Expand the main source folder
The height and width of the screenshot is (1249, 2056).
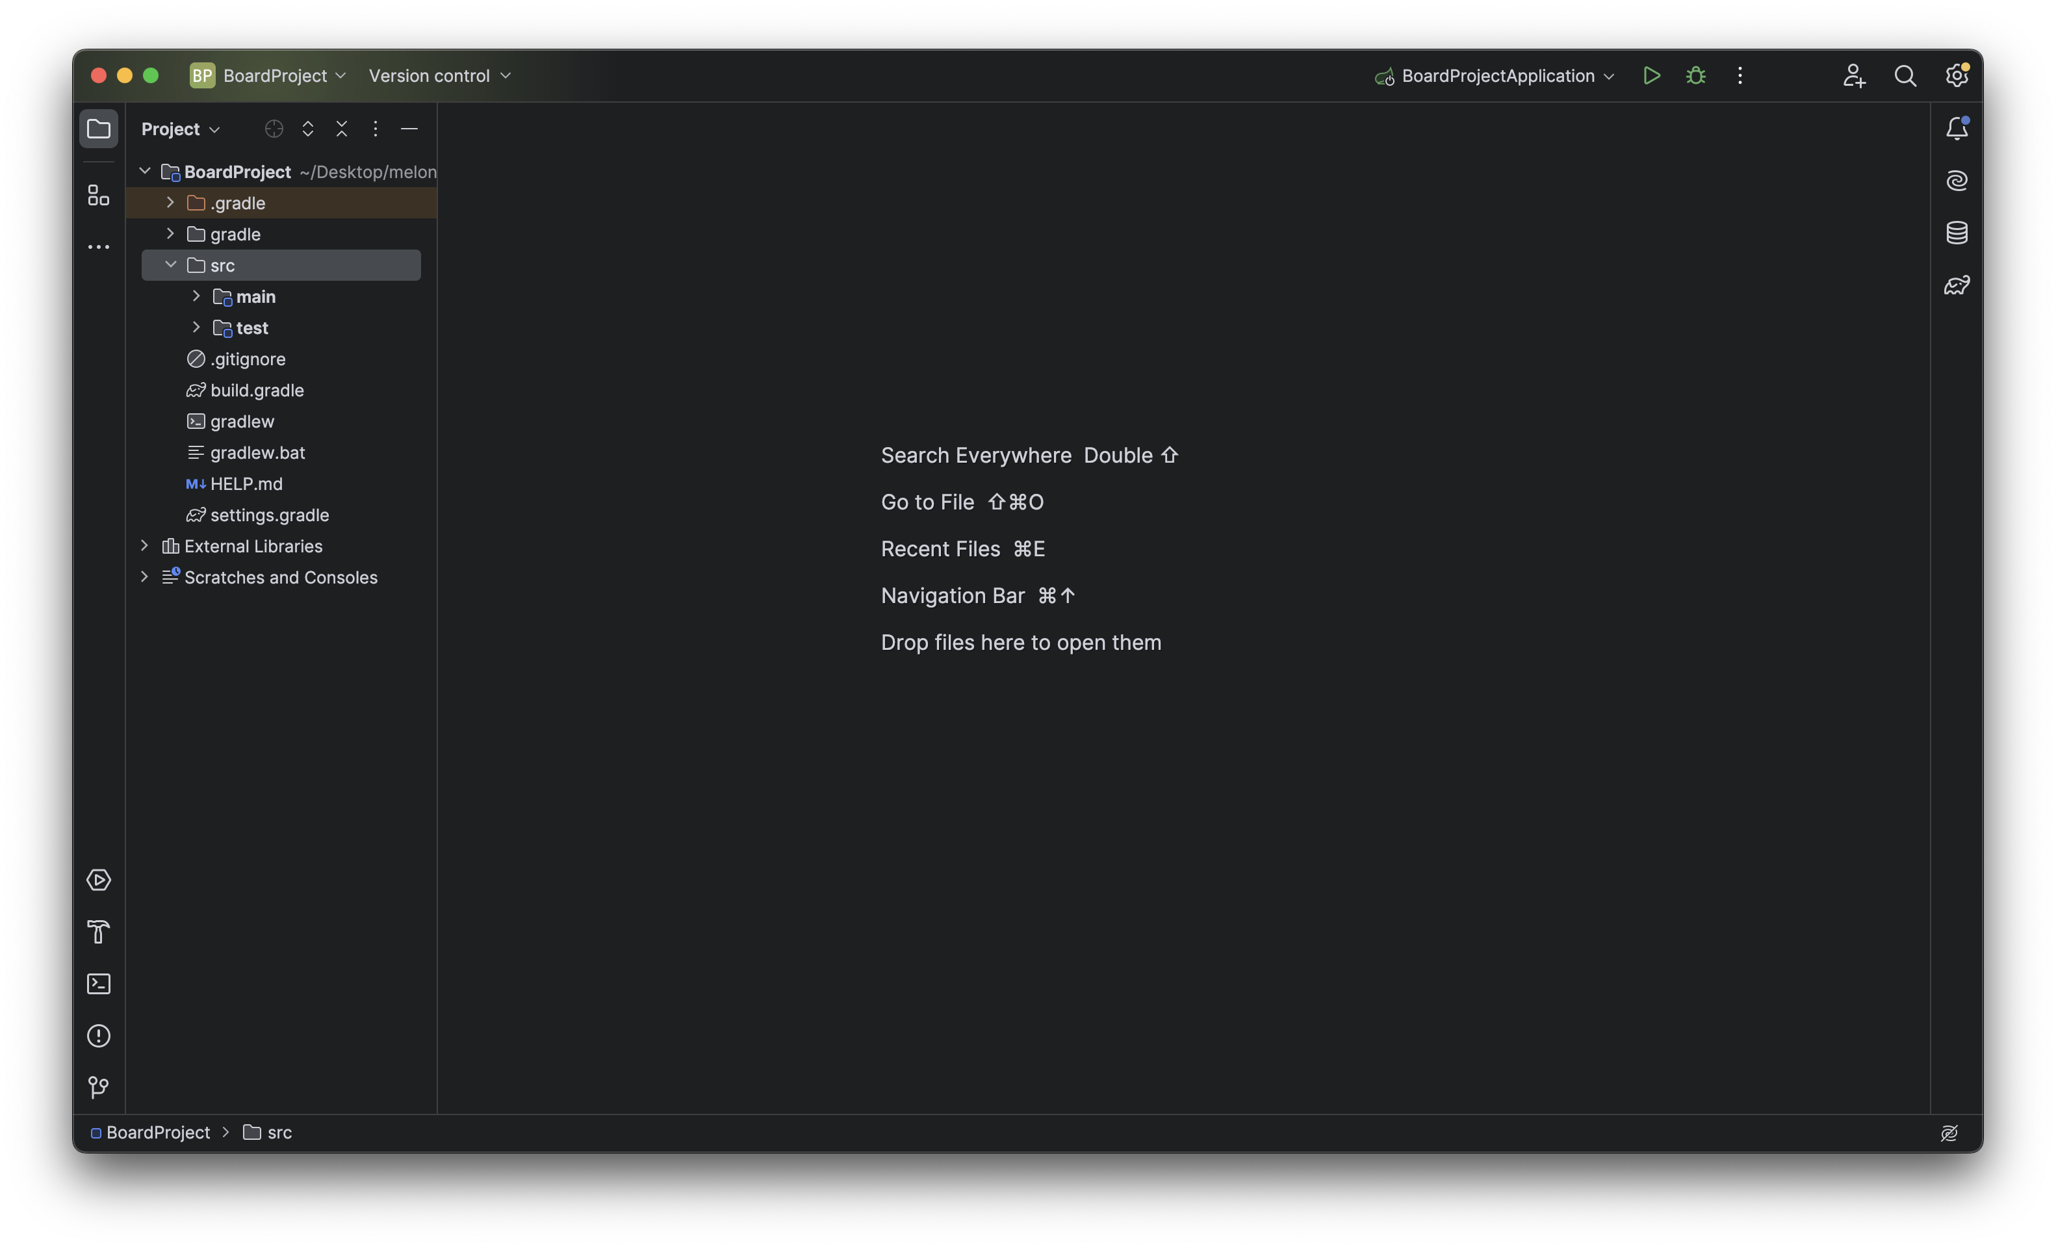[196, 296]
